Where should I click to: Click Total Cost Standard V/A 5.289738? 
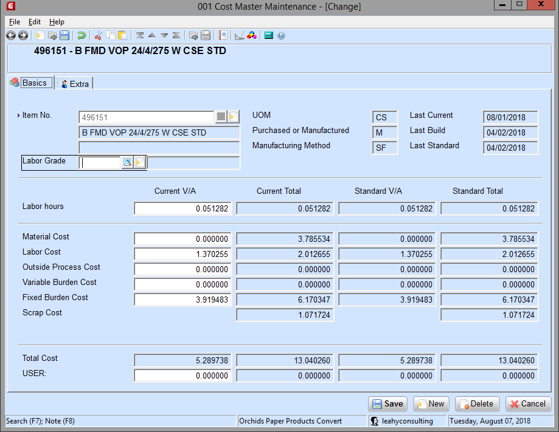(x=387, y=360)
